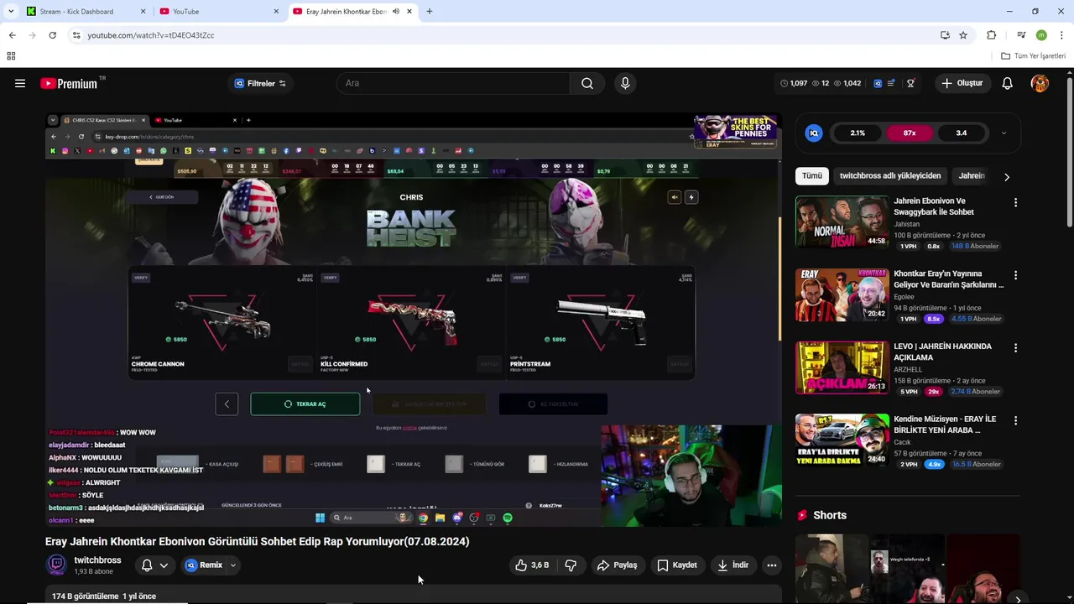This screenshot has height=604, width=1074.
Task: Open Chrome three-dot menu
Action: pos(1061,35)
